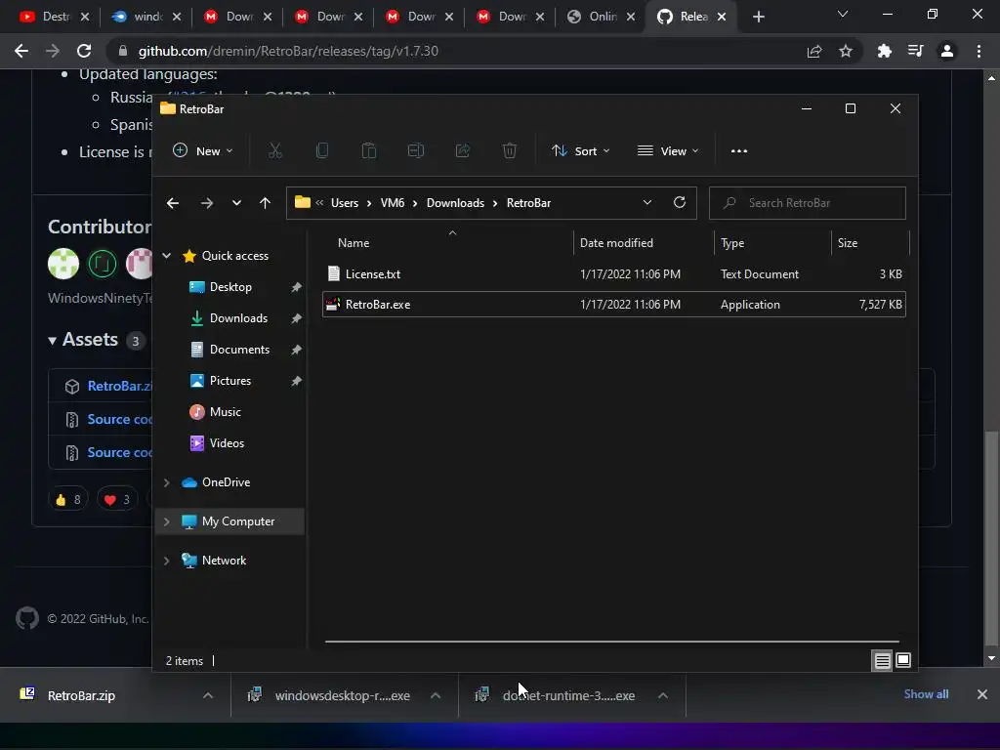Open Chrome media control icon

tap(916, 51)
